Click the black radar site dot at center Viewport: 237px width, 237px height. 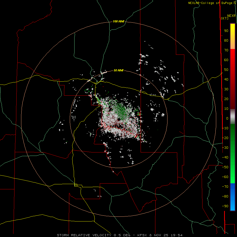[119, 119]
